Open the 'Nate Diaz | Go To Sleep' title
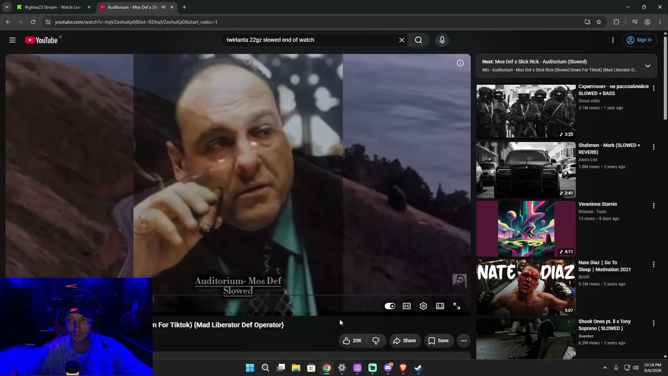Image resolution: width=668 pixels, height=376 pixels. [x=604, y=266]
